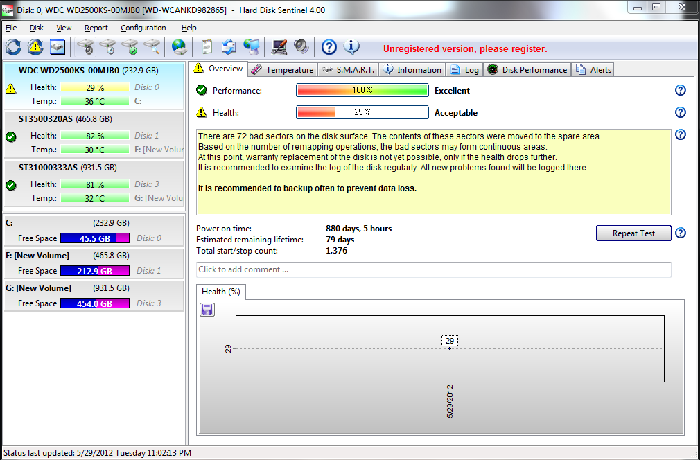Click the 45.5 GB free space bar
Image resolution: width=700 pixels, height=460 pixels.
[x=95, y=238]
